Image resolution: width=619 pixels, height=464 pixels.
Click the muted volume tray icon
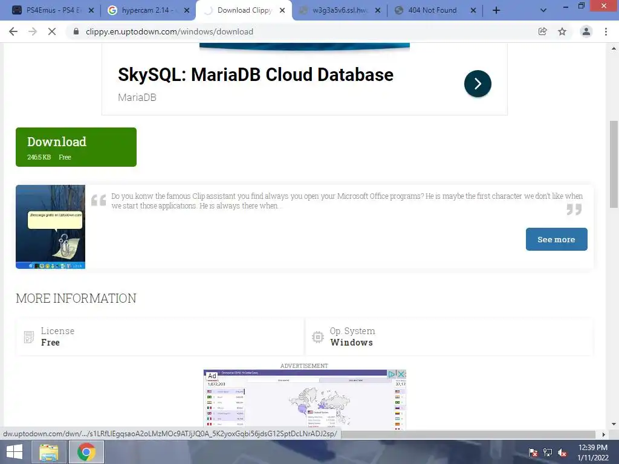[x=562, y=453]
